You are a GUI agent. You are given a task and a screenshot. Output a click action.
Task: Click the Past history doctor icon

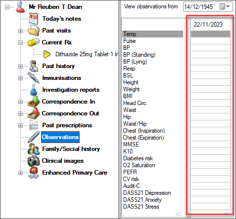point(34,66)
